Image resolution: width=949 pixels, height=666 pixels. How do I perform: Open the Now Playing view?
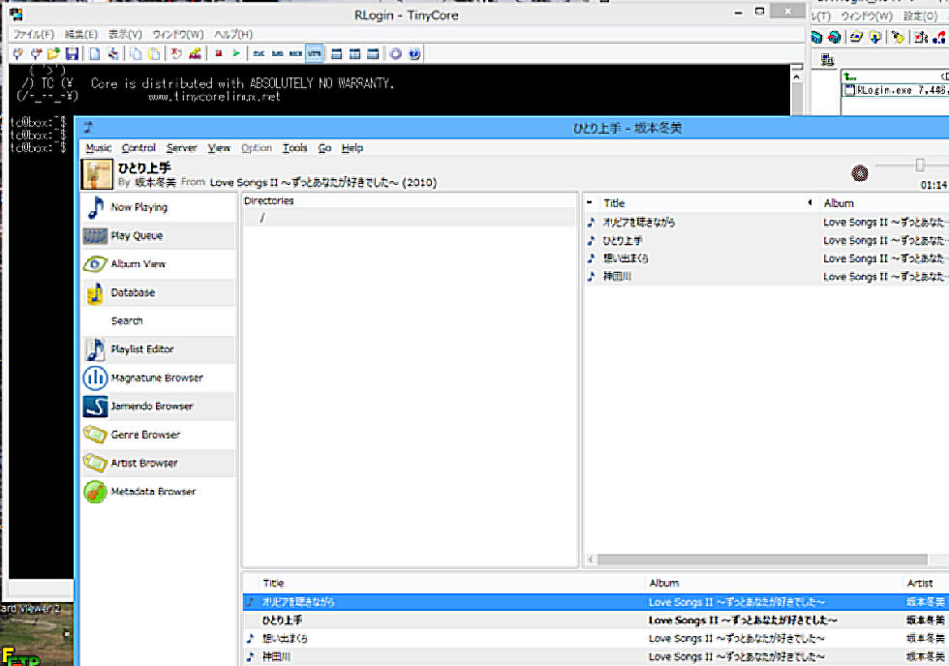tap(138, 207)
